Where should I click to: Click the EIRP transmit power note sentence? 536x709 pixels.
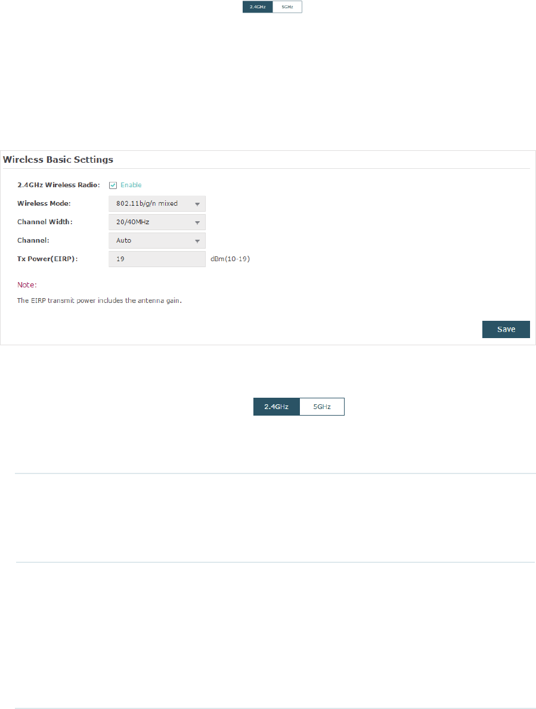pyautogui.click(x=100, y=301)
